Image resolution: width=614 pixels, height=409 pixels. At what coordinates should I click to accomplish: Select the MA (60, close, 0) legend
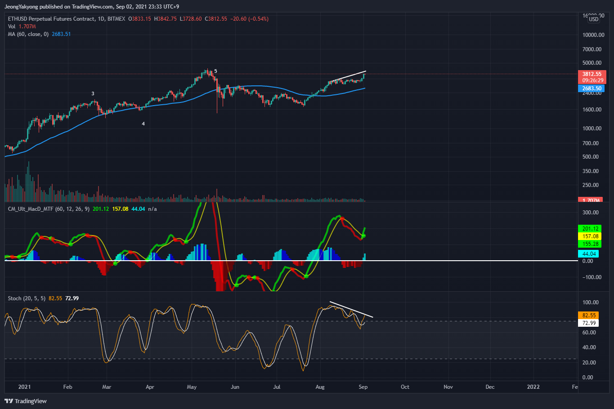click(x=28, y=34)
